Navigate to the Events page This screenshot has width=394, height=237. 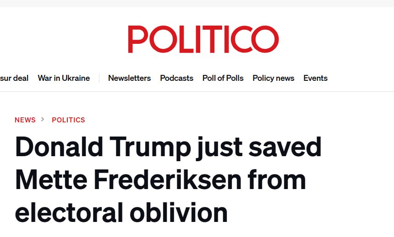[315, 78]
